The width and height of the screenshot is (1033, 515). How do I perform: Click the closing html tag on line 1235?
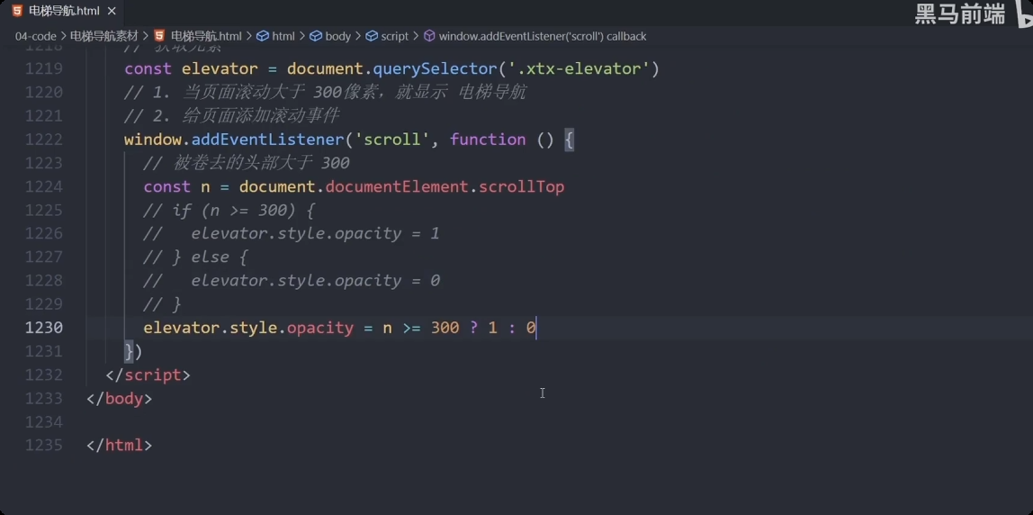tap(120, 446)
